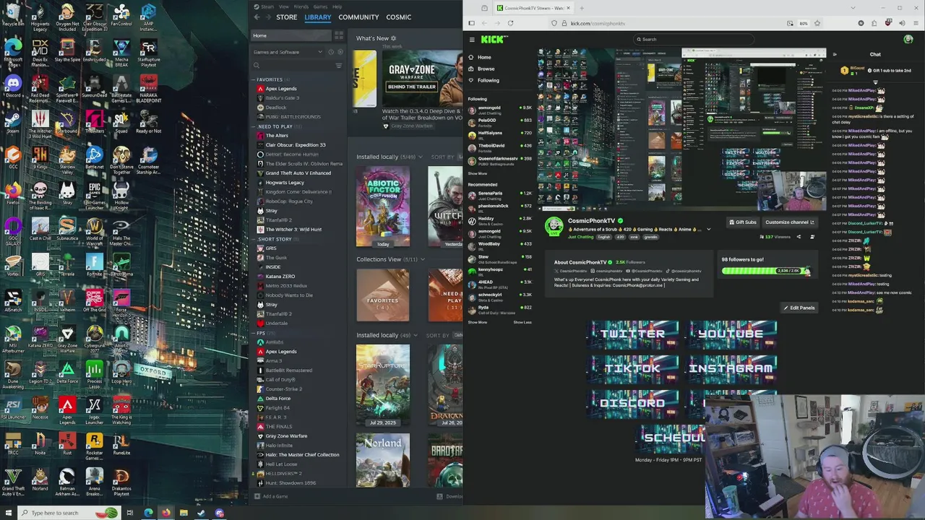This screenshot has height=520, width=925.
Task: Open the Steam desktop shortcut
Action: pyautogui.click(x=13, y=122)
